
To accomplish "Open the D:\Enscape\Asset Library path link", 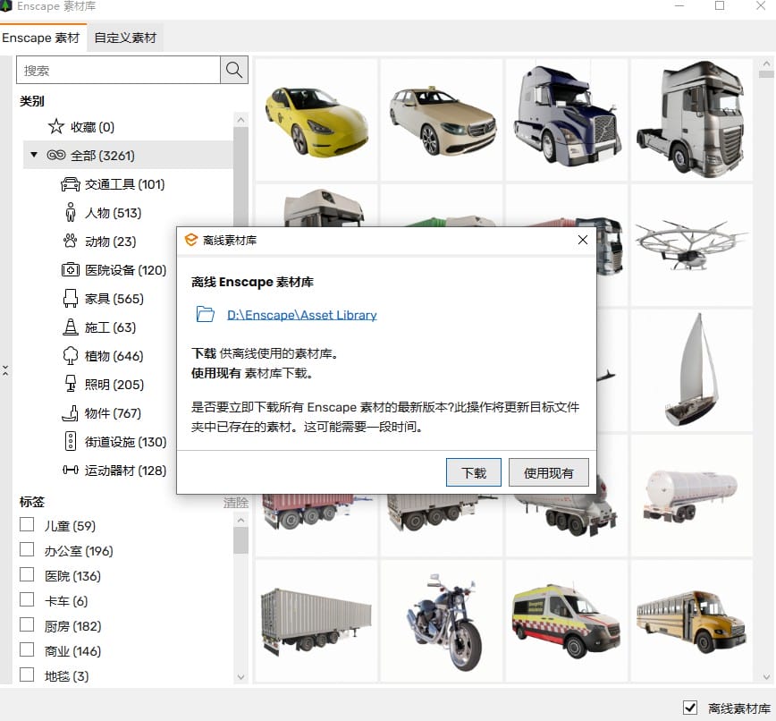I will pos(302,315).
